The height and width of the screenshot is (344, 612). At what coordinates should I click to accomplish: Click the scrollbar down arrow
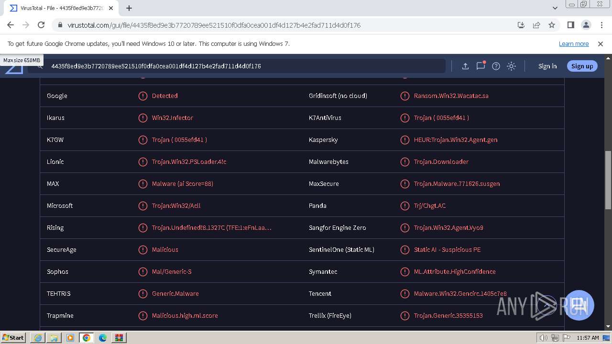coord(608,327)
